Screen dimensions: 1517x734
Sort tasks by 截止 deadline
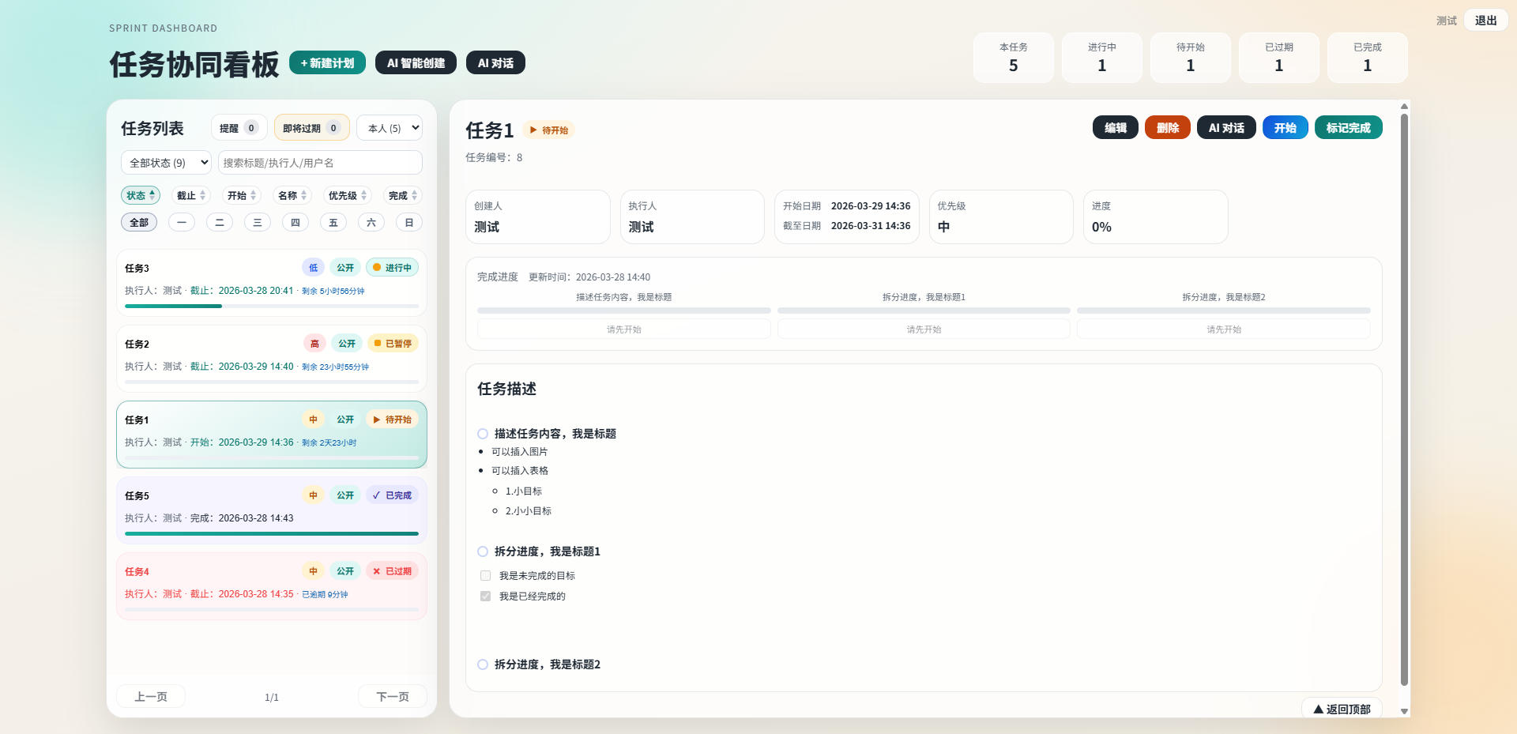point(190,195)
